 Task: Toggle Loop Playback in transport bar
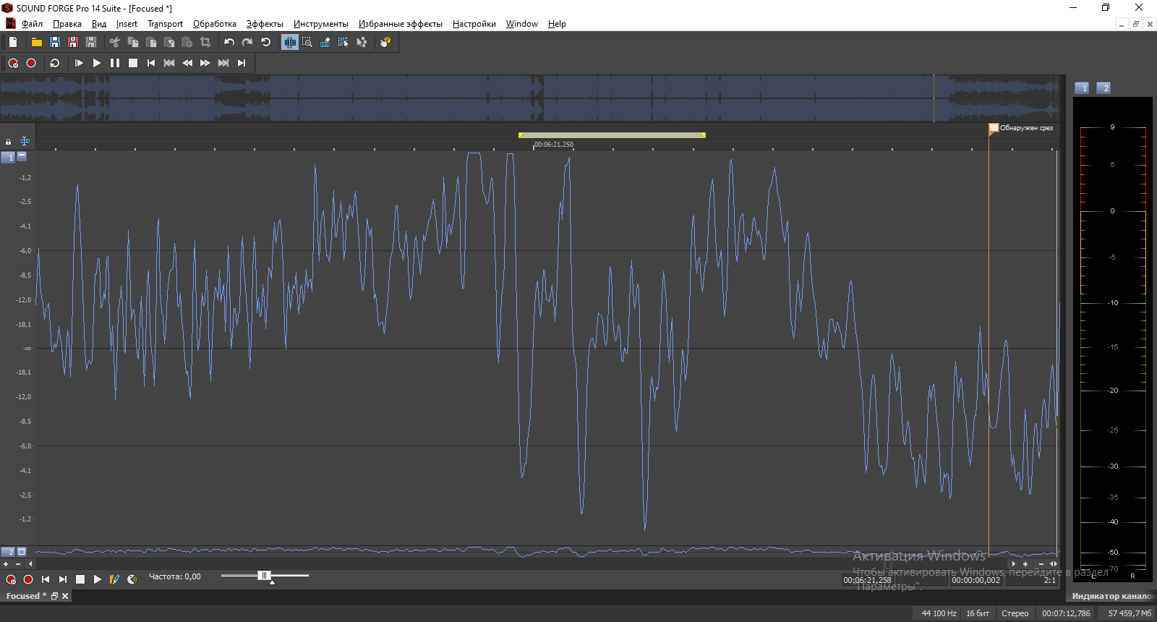coord(54,64)
